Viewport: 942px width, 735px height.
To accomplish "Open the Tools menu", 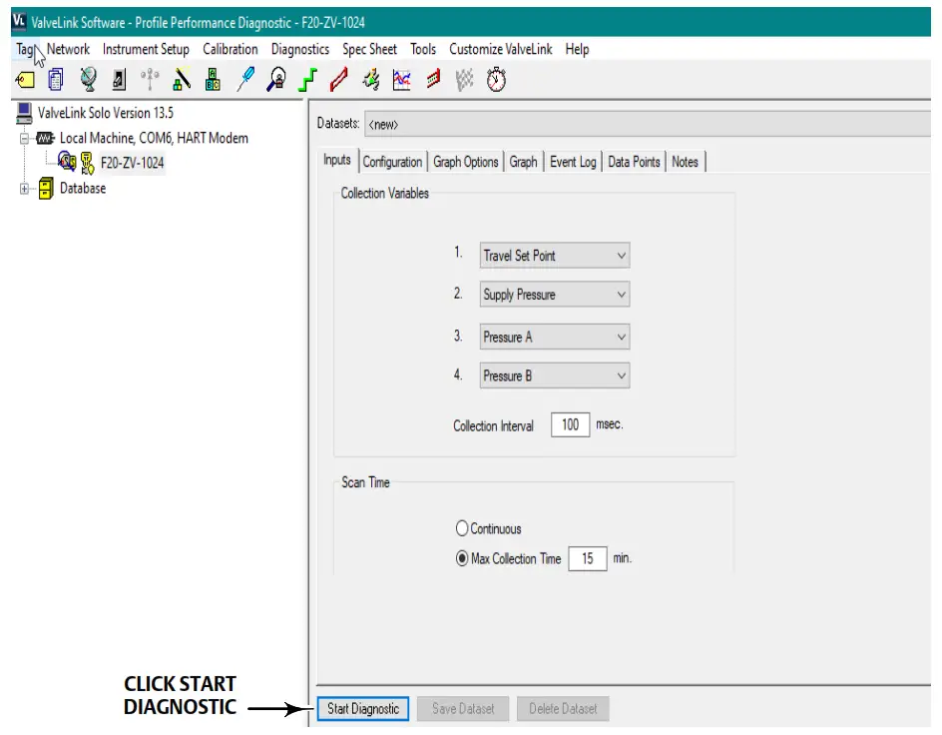I will click(423, 49).
